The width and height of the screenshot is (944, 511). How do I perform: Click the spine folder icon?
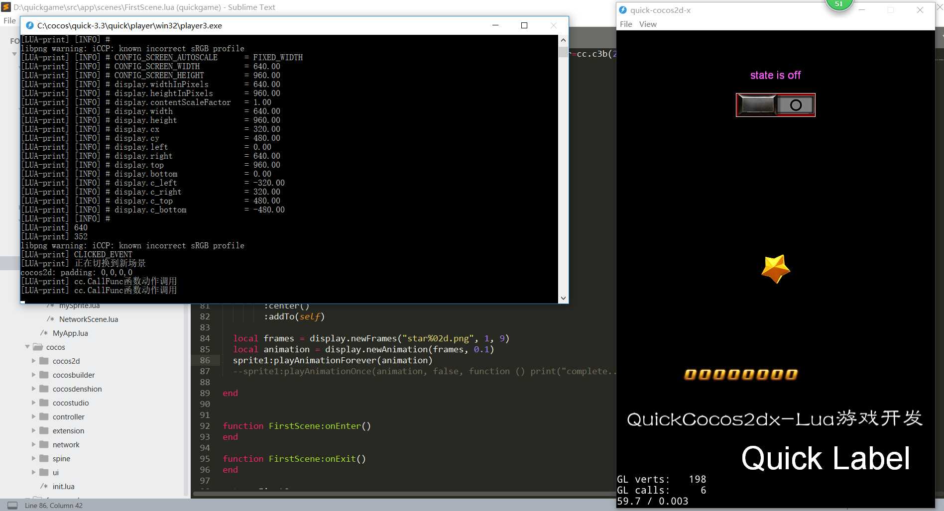(44, 458)
